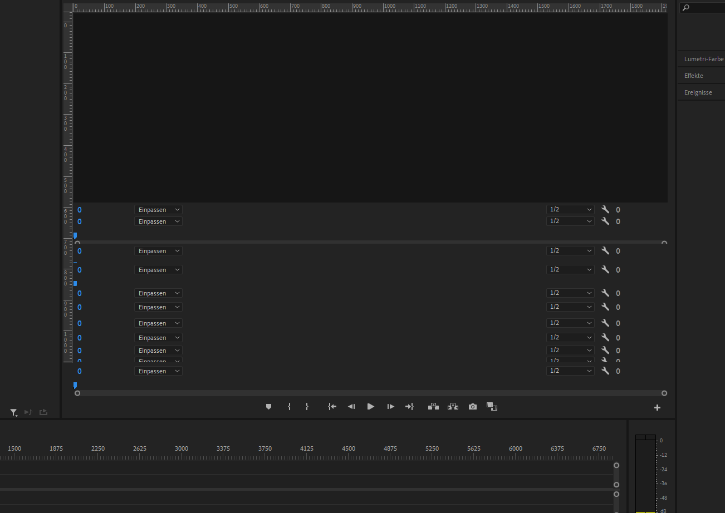Click the Extract icon

pyautogui.click(x=453, y=407)
